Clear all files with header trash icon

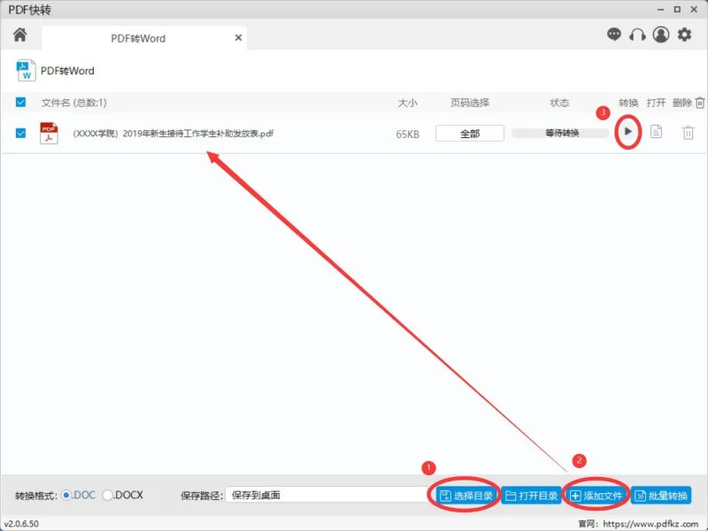click(x=700, y=103)
